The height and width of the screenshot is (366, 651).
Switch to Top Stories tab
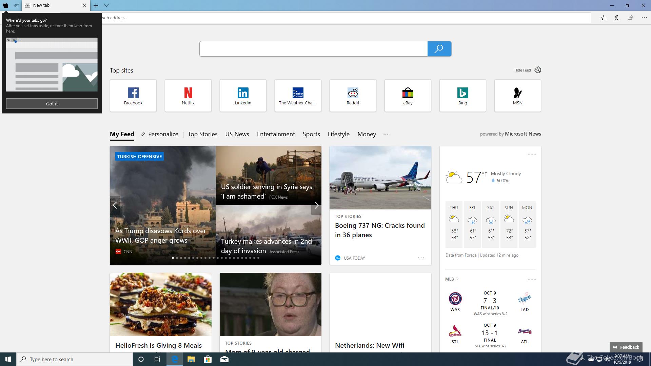(x=203, y=134)
